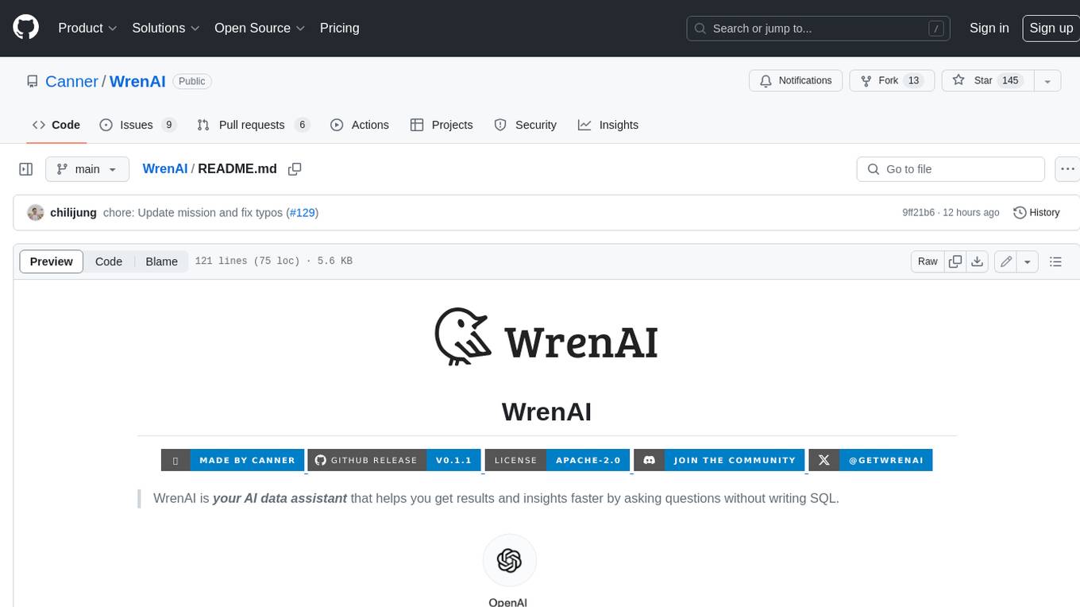This screenshot has height=607, width=1080.
Task: Open the Canner owner link
Action: tap(71, 81)
